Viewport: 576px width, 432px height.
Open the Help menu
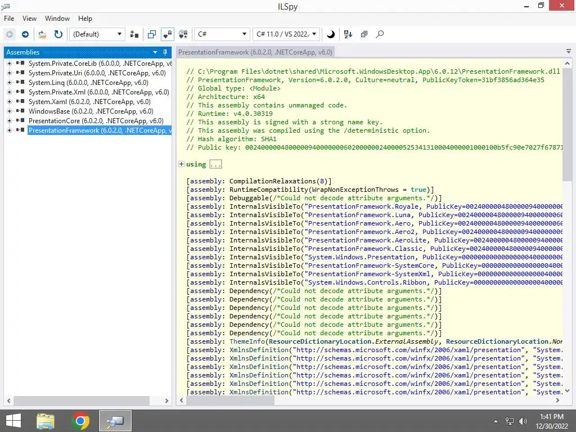click(x=85, y=19)
